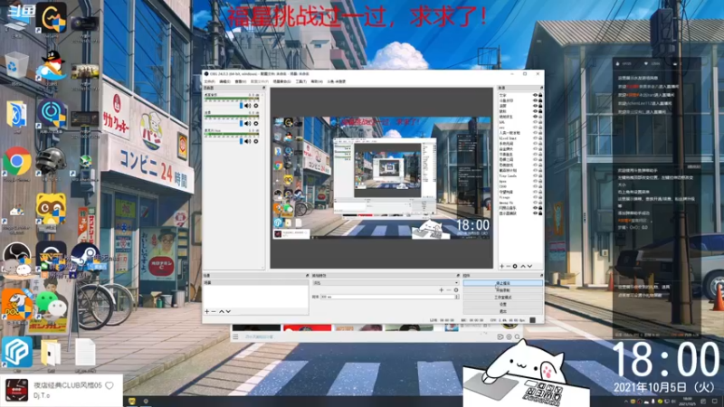Open source properties gear in Sources panel

pyautogui.click(x=515, y=266)
